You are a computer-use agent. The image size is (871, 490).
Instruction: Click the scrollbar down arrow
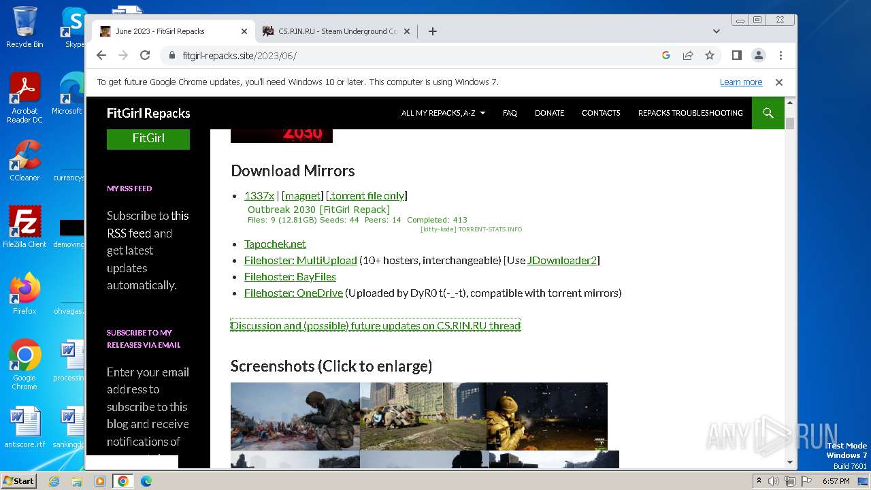[x=790, y=462]
